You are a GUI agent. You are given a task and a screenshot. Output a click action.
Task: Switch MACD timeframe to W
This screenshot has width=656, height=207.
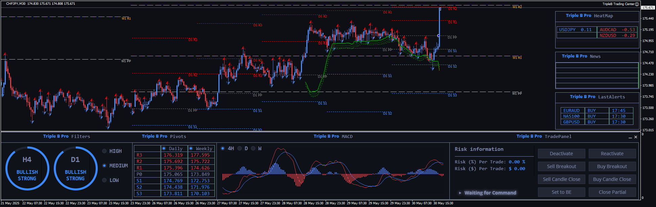(253, 148)
